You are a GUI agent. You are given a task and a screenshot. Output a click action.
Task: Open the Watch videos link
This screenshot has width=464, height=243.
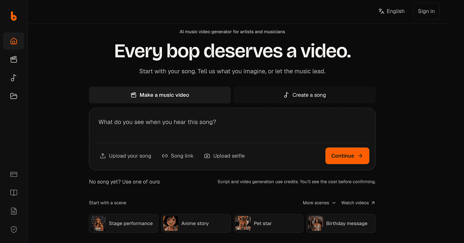(x=358, y=203)
